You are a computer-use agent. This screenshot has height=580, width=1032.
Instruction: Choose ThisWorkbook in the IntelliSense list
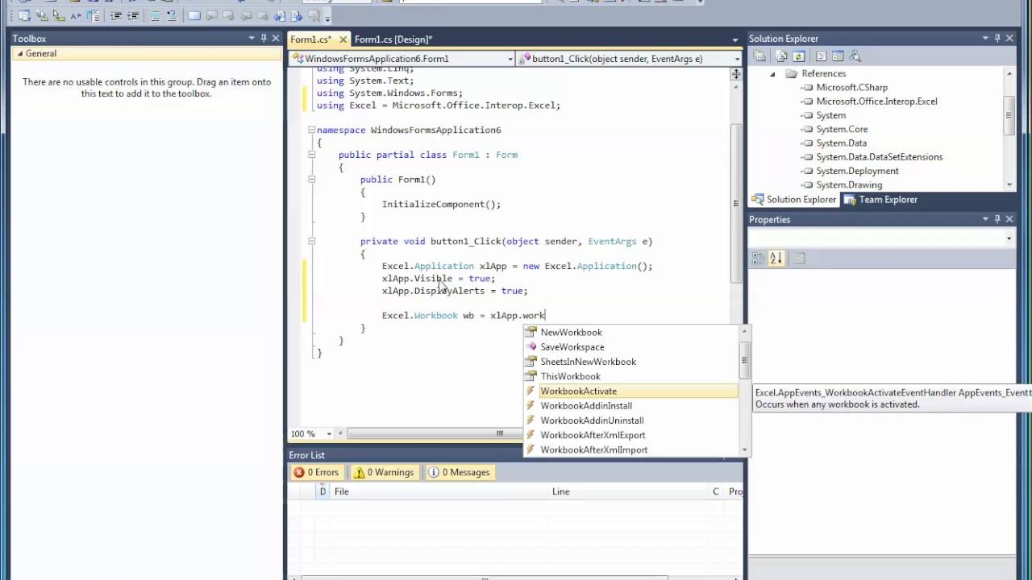coord(630,376)
